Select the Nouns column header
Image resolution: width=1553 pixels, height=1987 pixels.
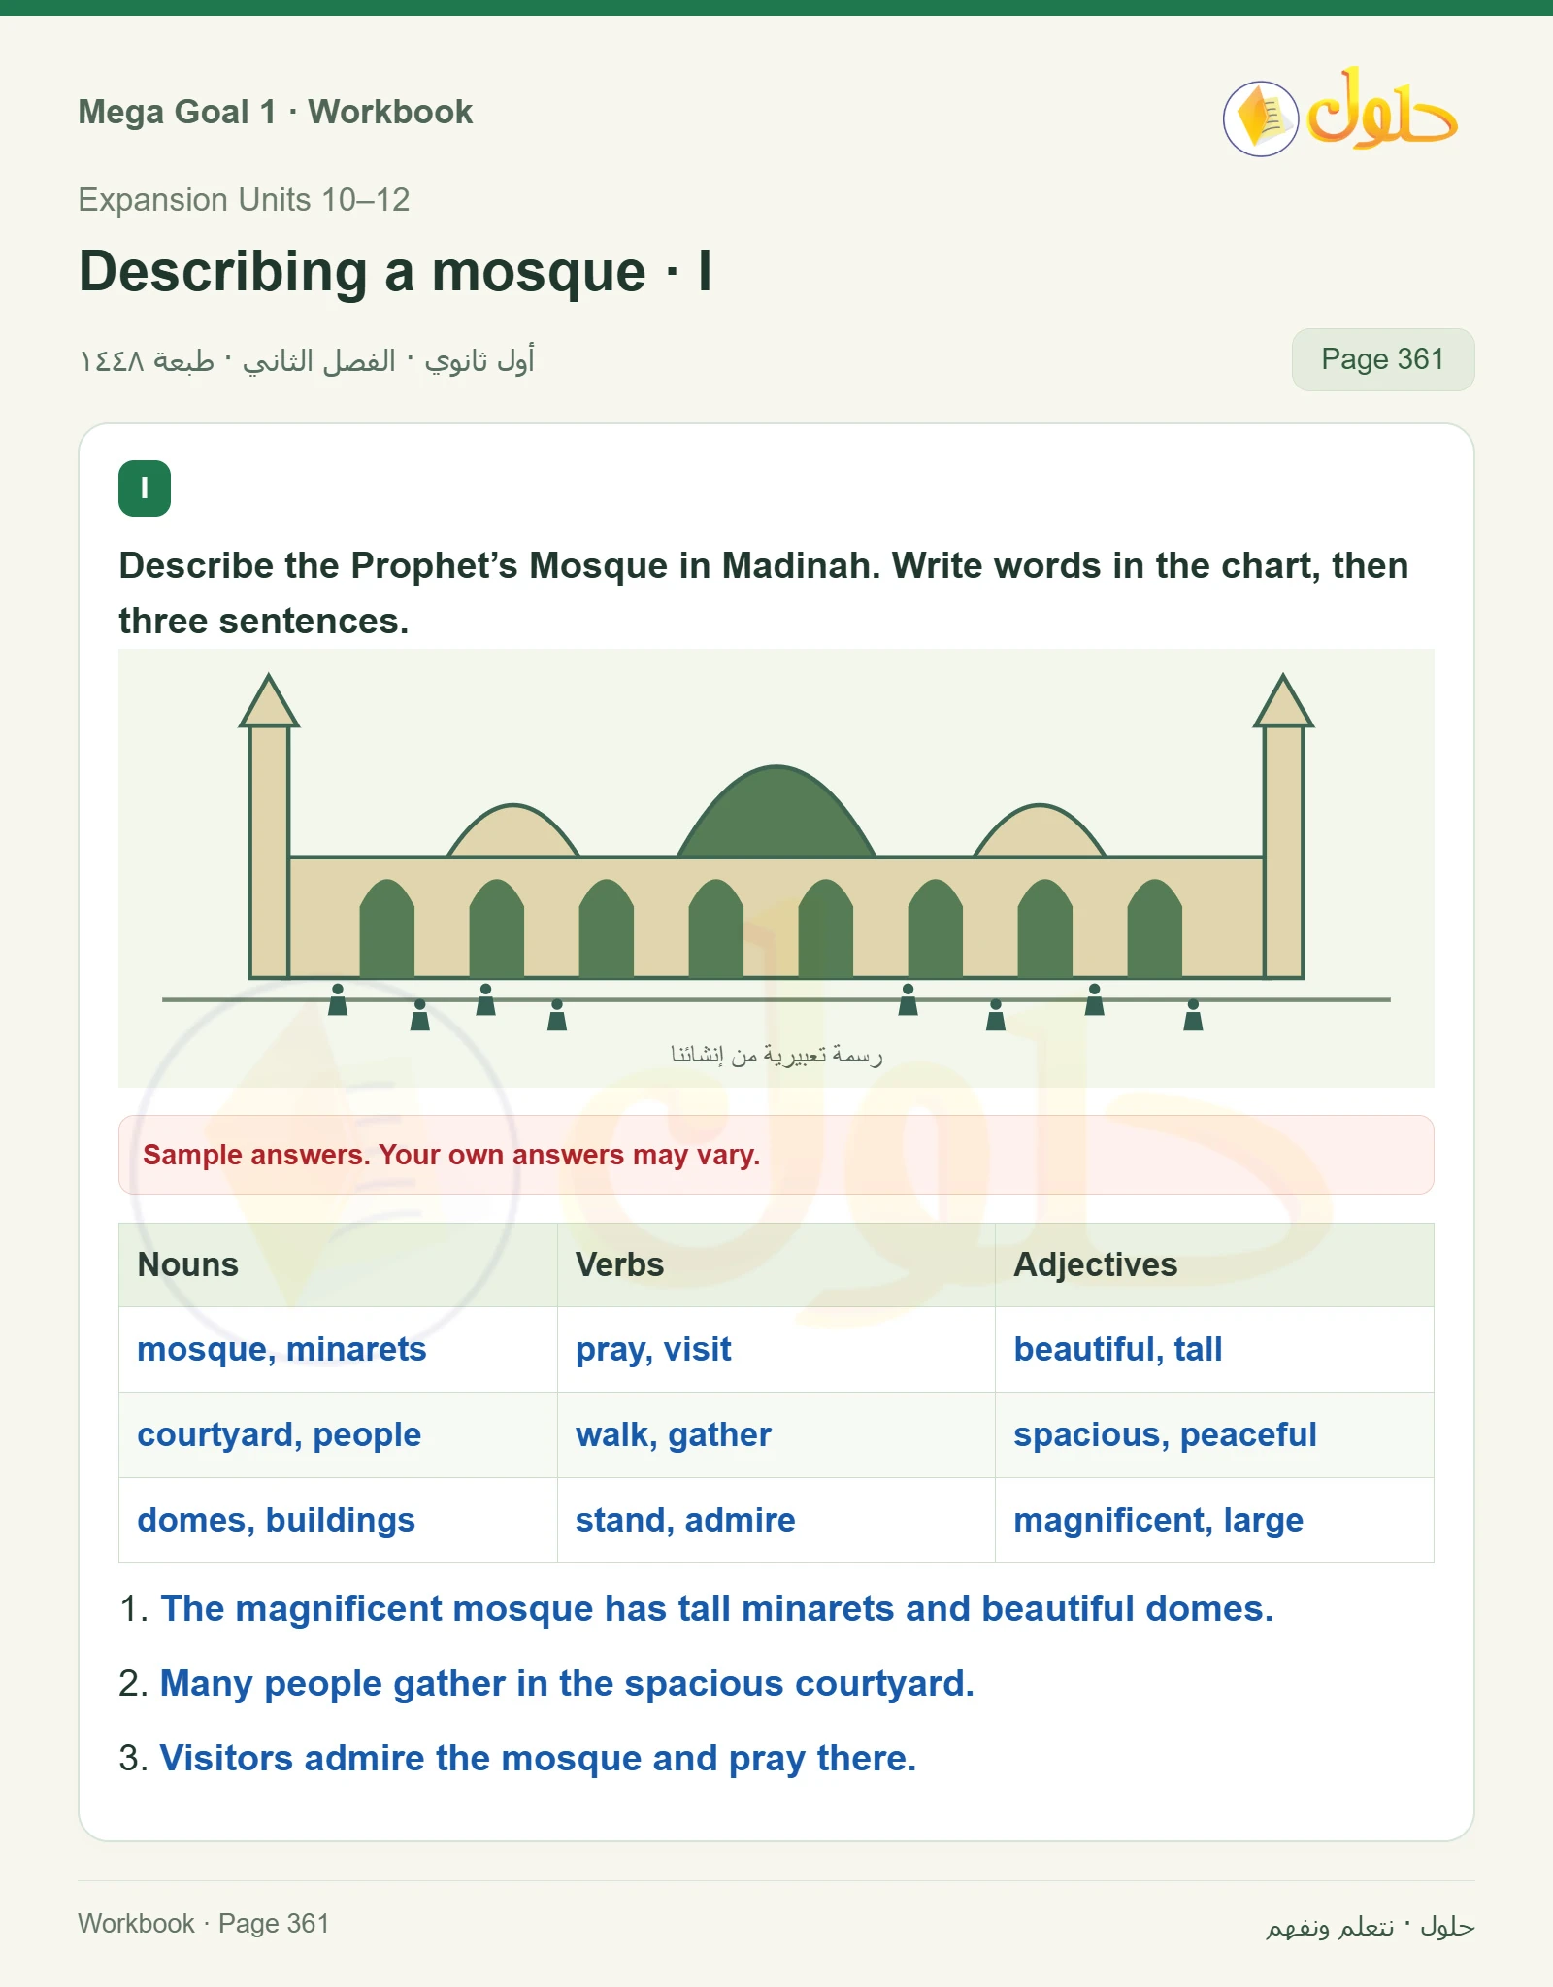tap(338, 1264)
